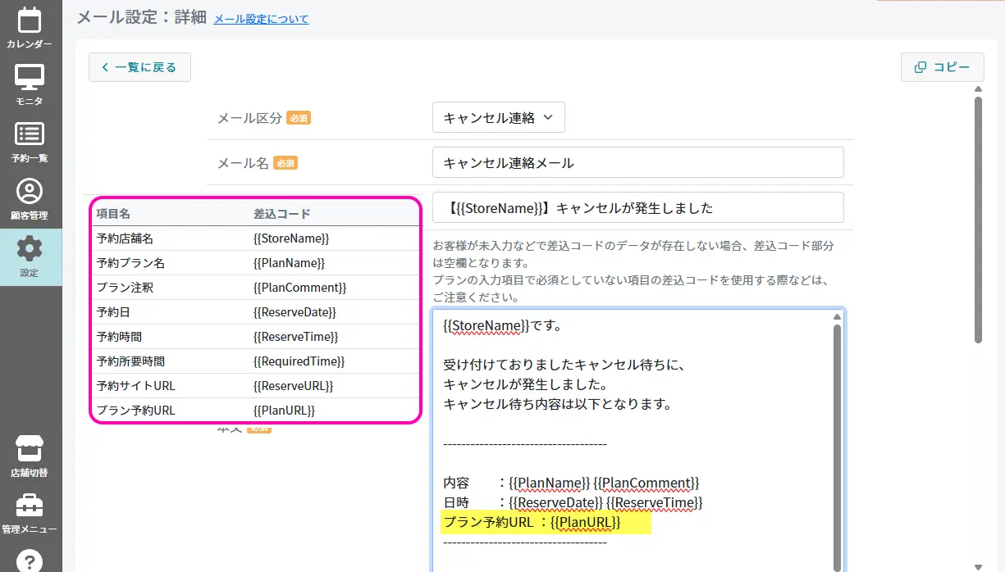The height and width of the screenshot is (572, 1005).
Task: Click the body textarea scrollbar
Action: (x=837, y=443)
